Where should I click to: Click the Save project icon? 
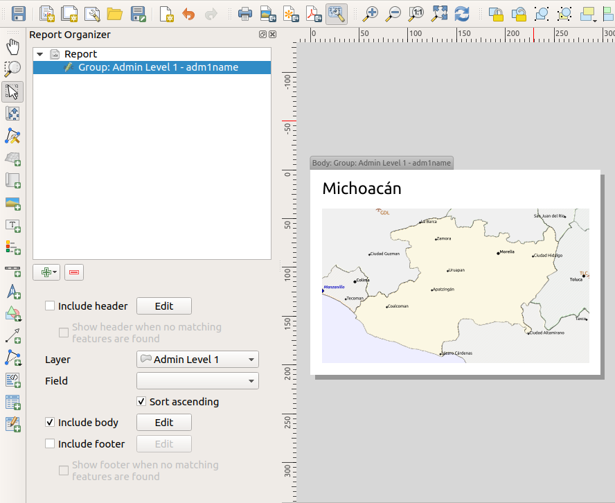tap(19, 13)
